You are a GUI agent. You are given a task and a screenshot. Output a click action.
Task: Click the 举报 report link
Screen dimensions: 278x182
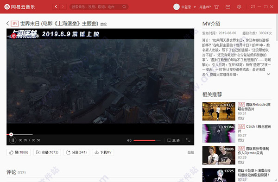[191, 152]
